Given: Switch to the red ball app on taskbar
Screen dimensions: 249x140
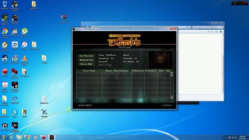Looking at the screenshot, I should [44, 137].
